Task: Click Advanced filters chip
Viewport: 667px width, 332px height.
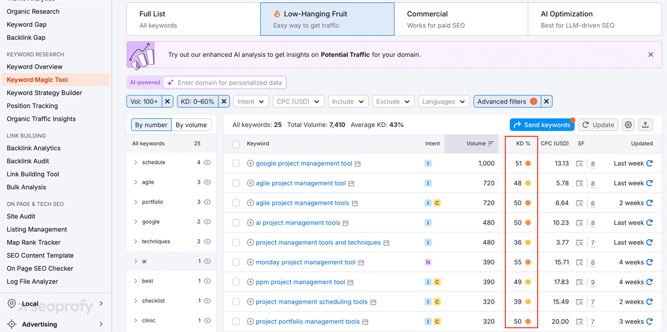Action: coord(507,102)
